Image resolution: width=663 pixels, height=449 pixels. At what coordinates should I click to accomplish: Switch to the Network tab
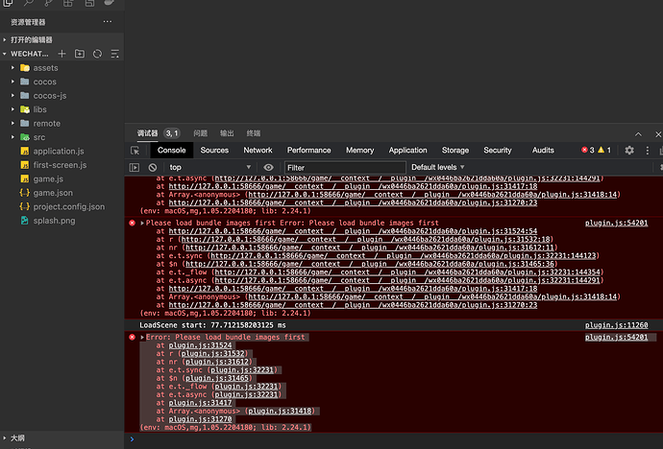[258, 151]
